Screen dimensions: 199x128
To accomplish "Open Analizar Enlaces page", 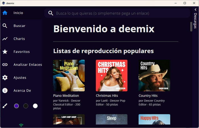I will pyautogui.click(x=28, y=65).
